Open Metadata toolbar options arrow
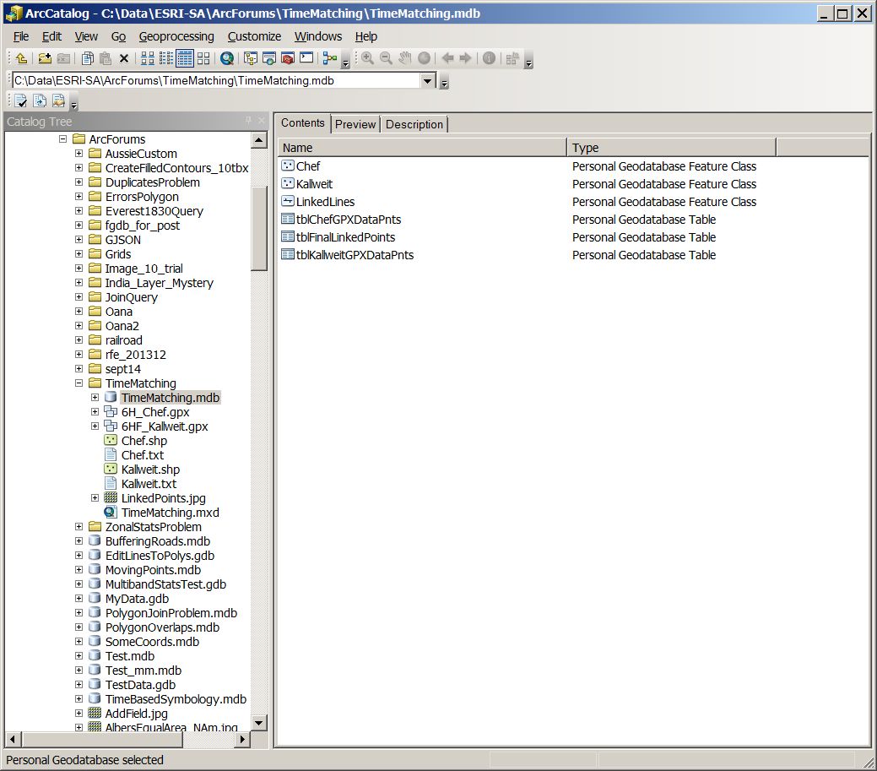Viewport: 877px width, 771px height. pyautogui.click(x=73, y=102)
